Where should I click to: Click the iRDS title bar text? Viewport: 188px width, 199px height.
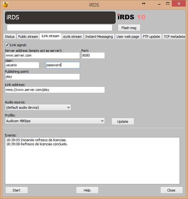tap(94, 5)
